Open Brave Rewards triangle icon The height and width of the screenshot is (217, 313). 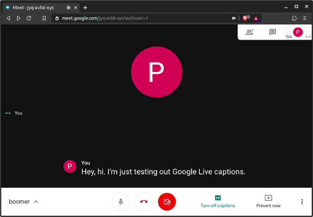[x=256, y=18]
